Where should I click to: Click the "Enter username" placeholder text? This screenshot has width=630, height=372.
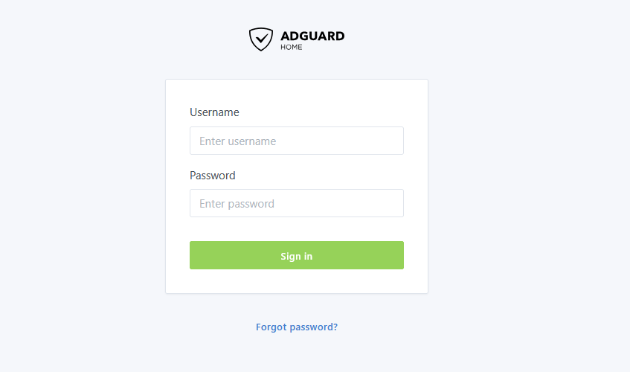click(237, 141)
